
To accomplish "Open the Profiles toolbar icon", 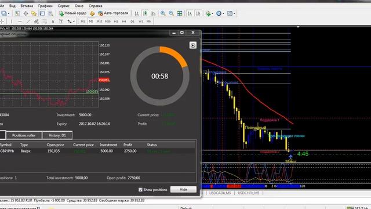I will [x=4, y=13].
